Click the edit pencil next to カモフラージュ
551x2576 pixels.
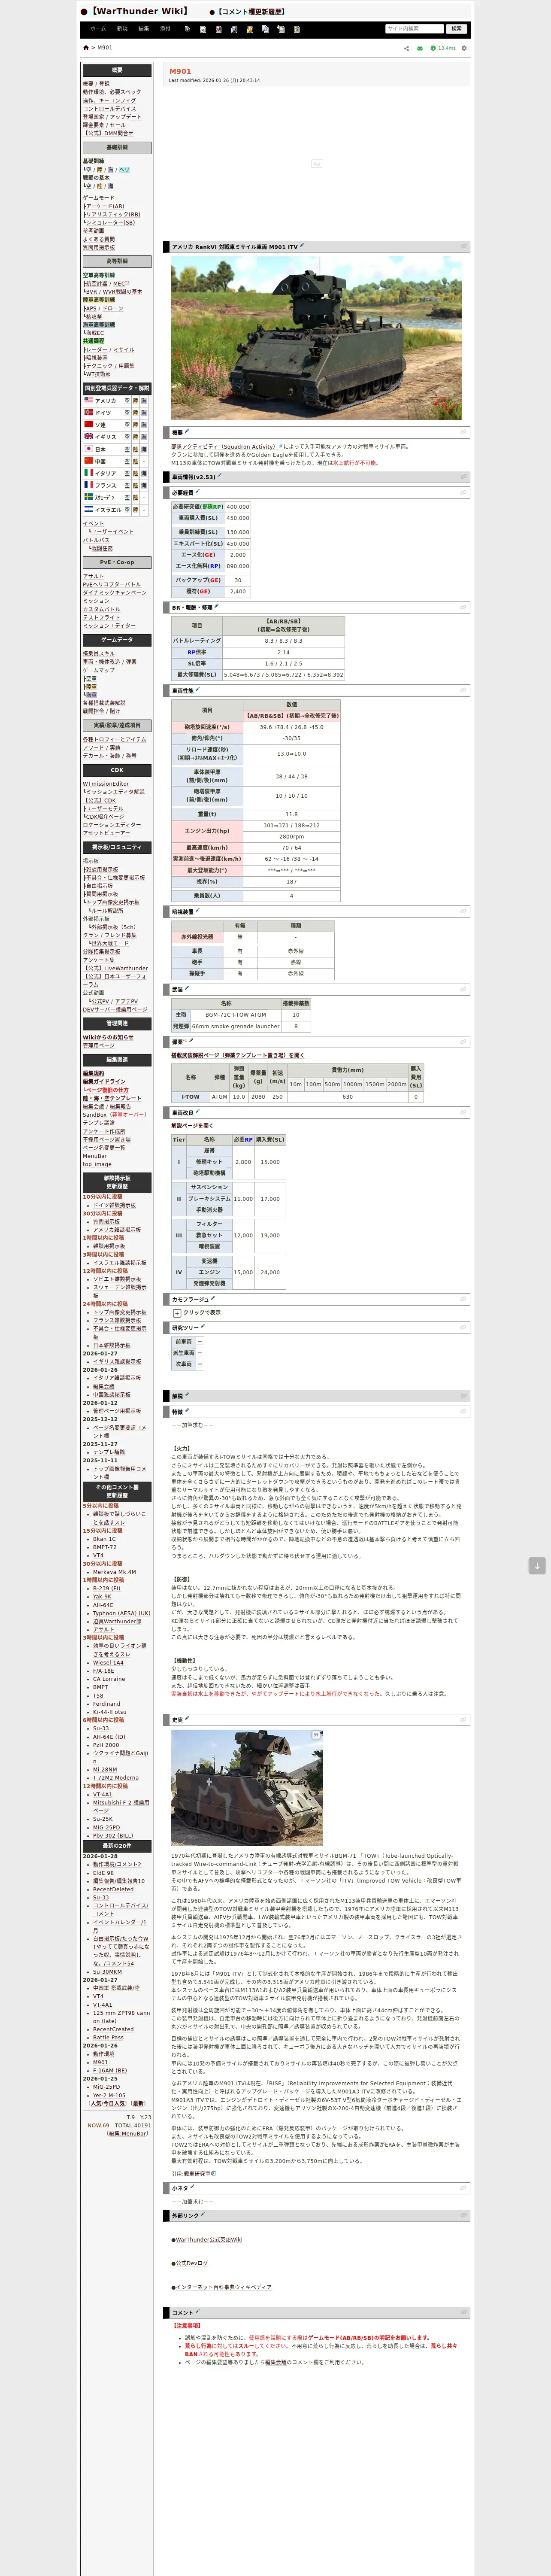click(x=212, y=1298)
